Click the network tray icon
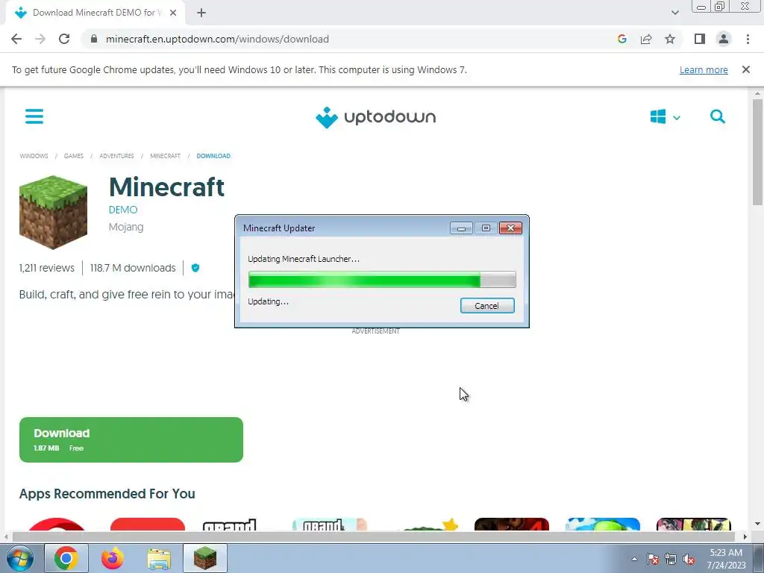This screenshot has width=764, height=573. tap(671, 559)
